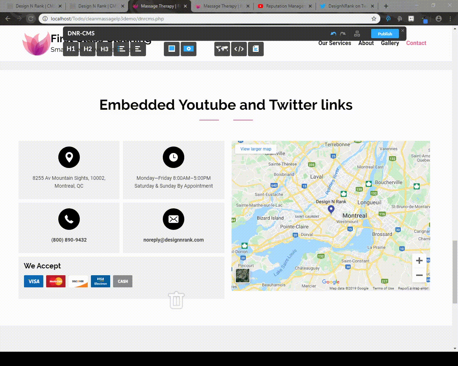Switch map to satellite view thumbnail
Viewport: 458px width, 366px height.
pyautogui.click(x=243, y=276)
